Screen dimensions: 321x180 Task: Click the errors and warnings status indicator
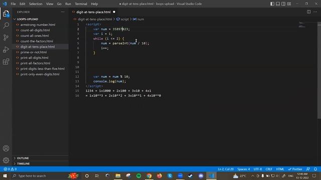[x=10, y=169]
